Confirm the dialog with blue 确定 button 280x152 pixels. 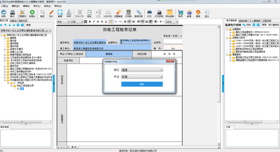(x=142, y=84)
